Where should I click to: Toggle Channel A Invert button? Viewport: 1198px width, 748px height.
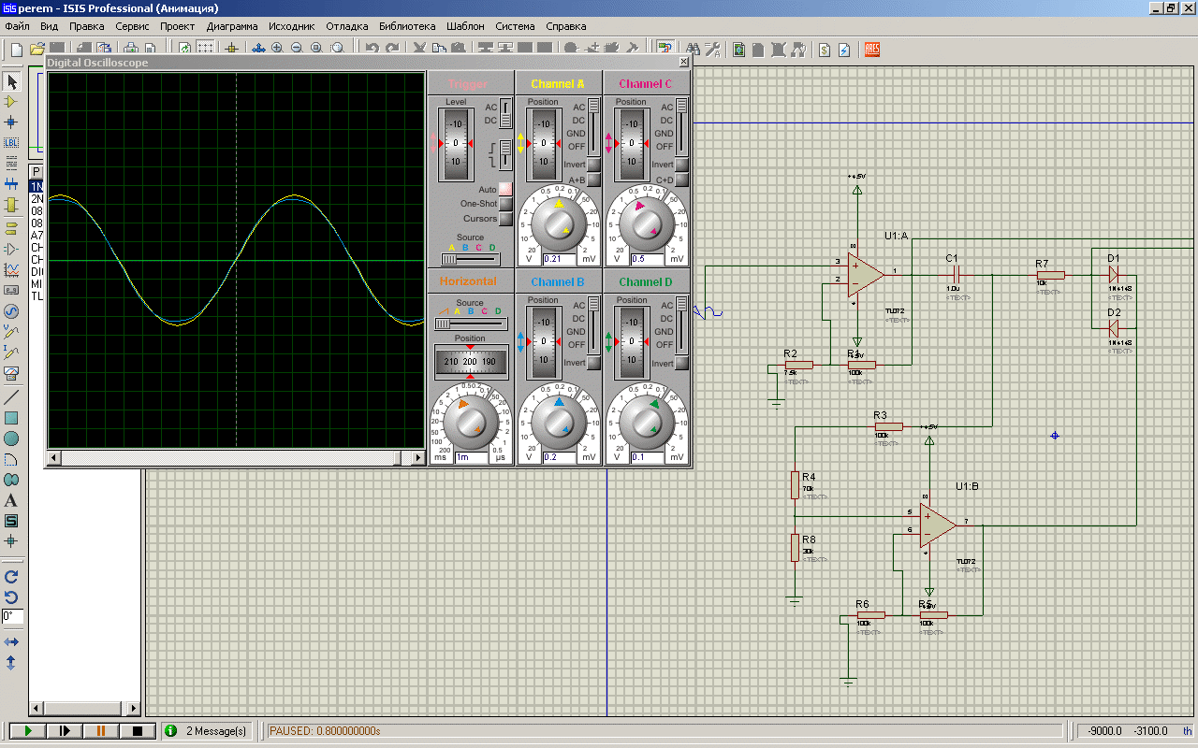point(593,165)
